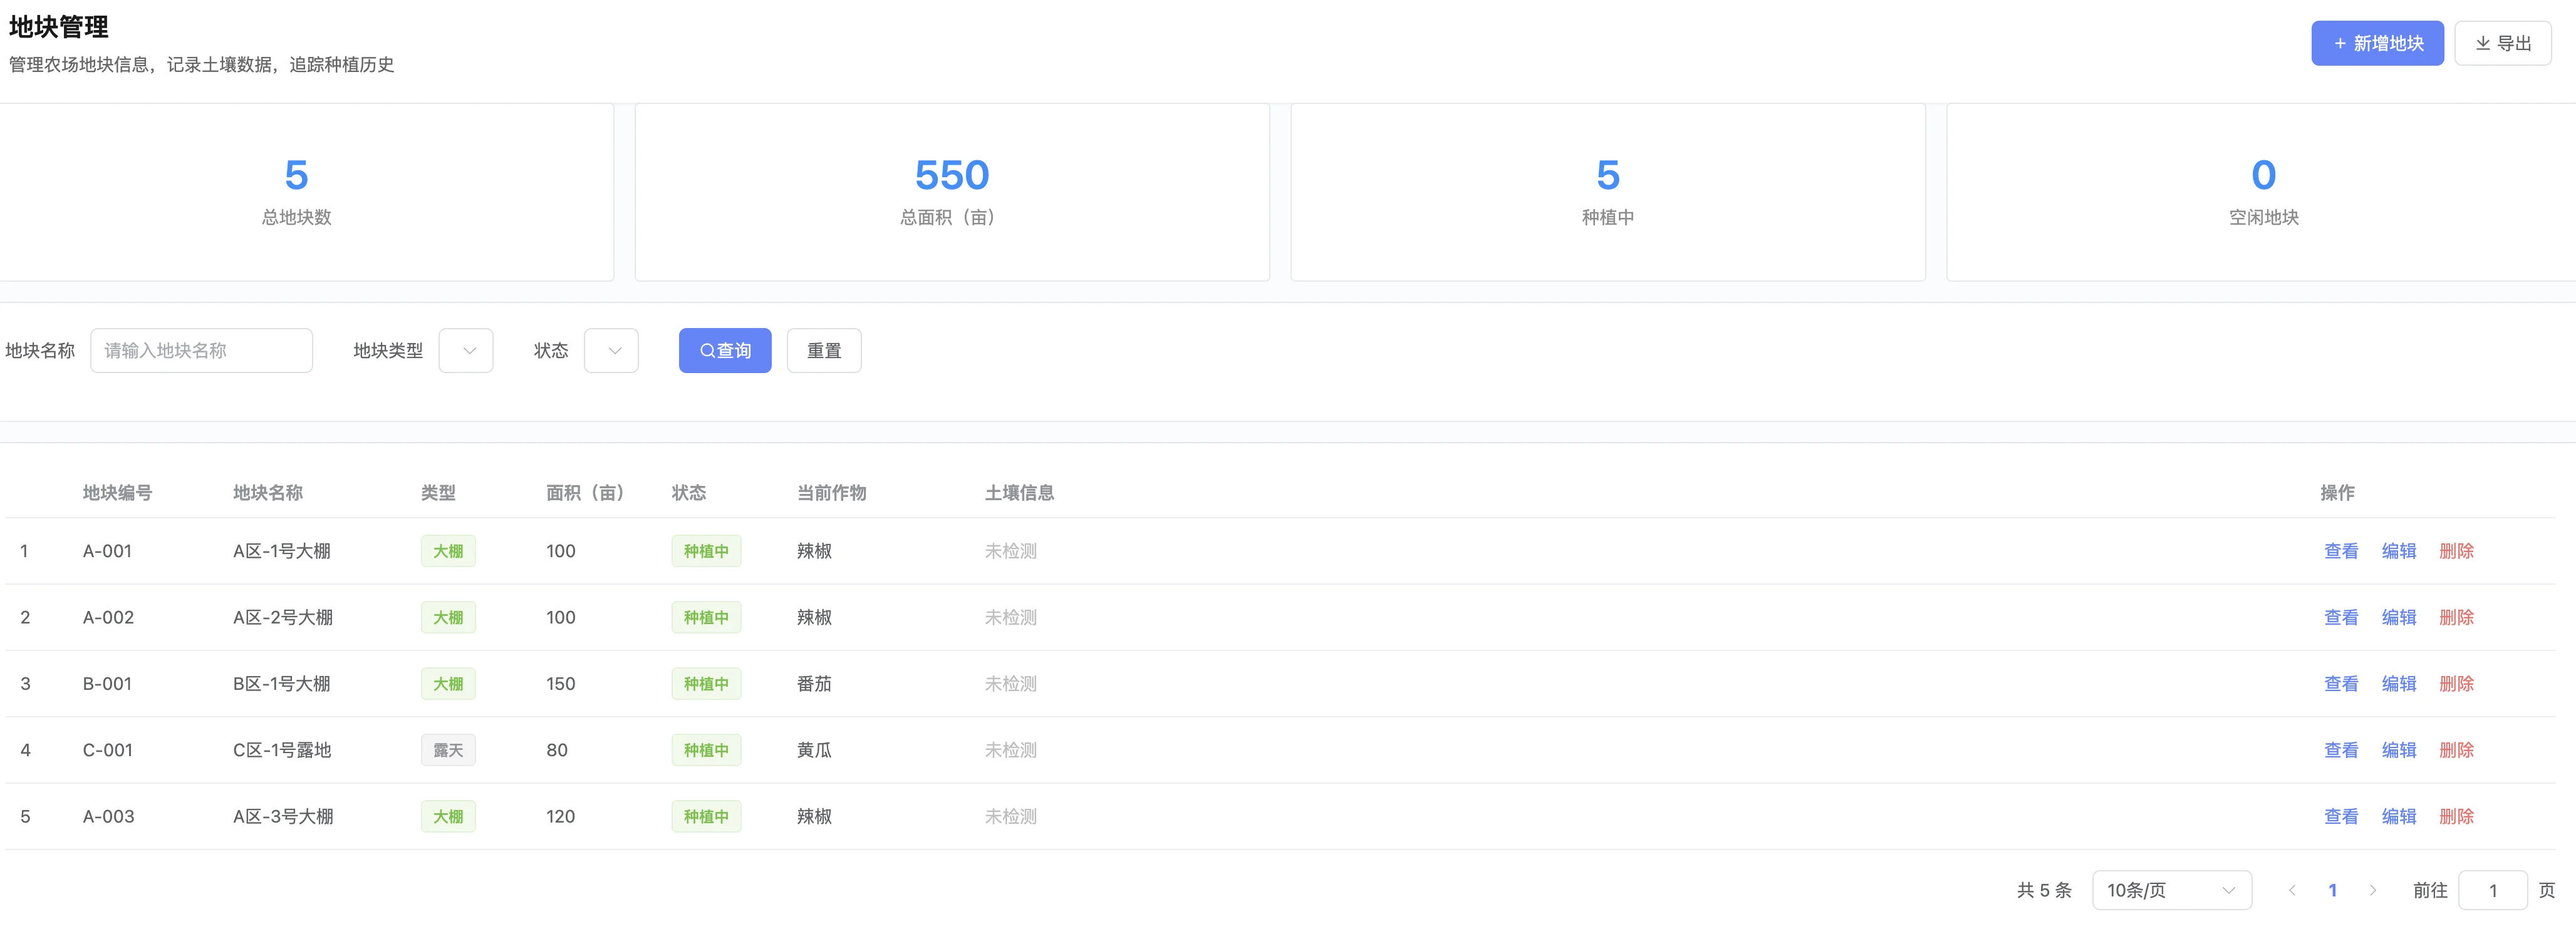Click the 重置 button
Viewport: 2576px width, 929px height.
[x=823, y=351]
